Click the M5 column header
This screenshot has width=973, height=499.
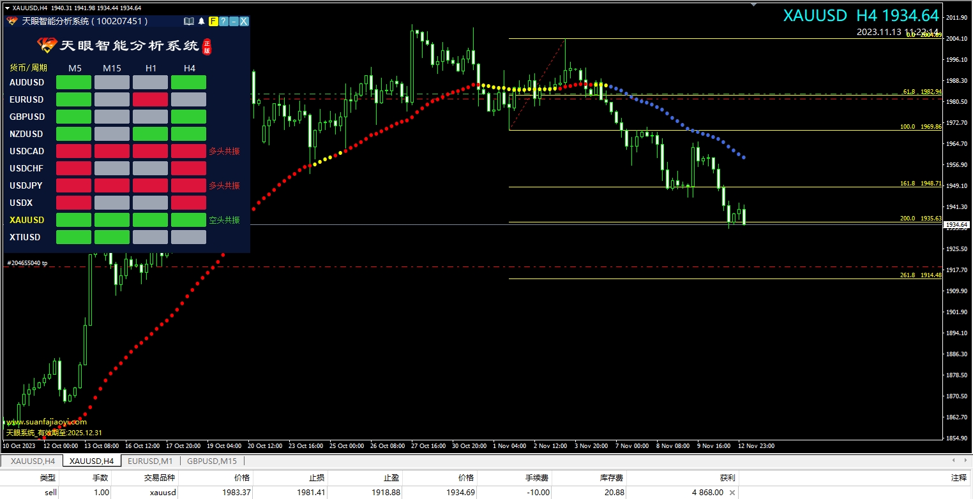tap(75, 68)
